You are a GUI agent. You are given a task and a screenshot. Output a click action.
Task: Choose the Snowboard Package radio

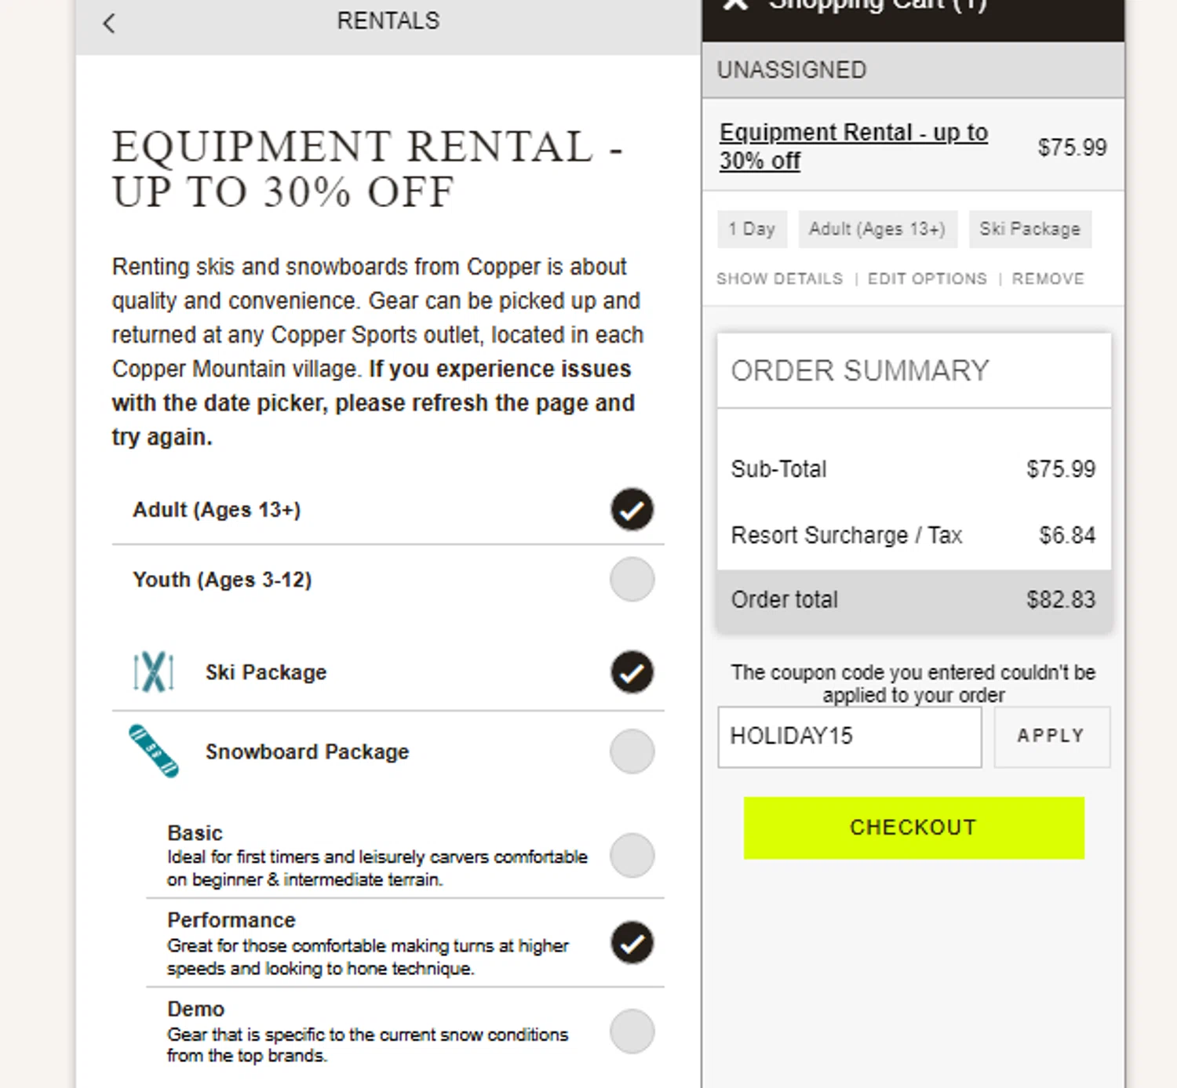(x=632, y=751)
